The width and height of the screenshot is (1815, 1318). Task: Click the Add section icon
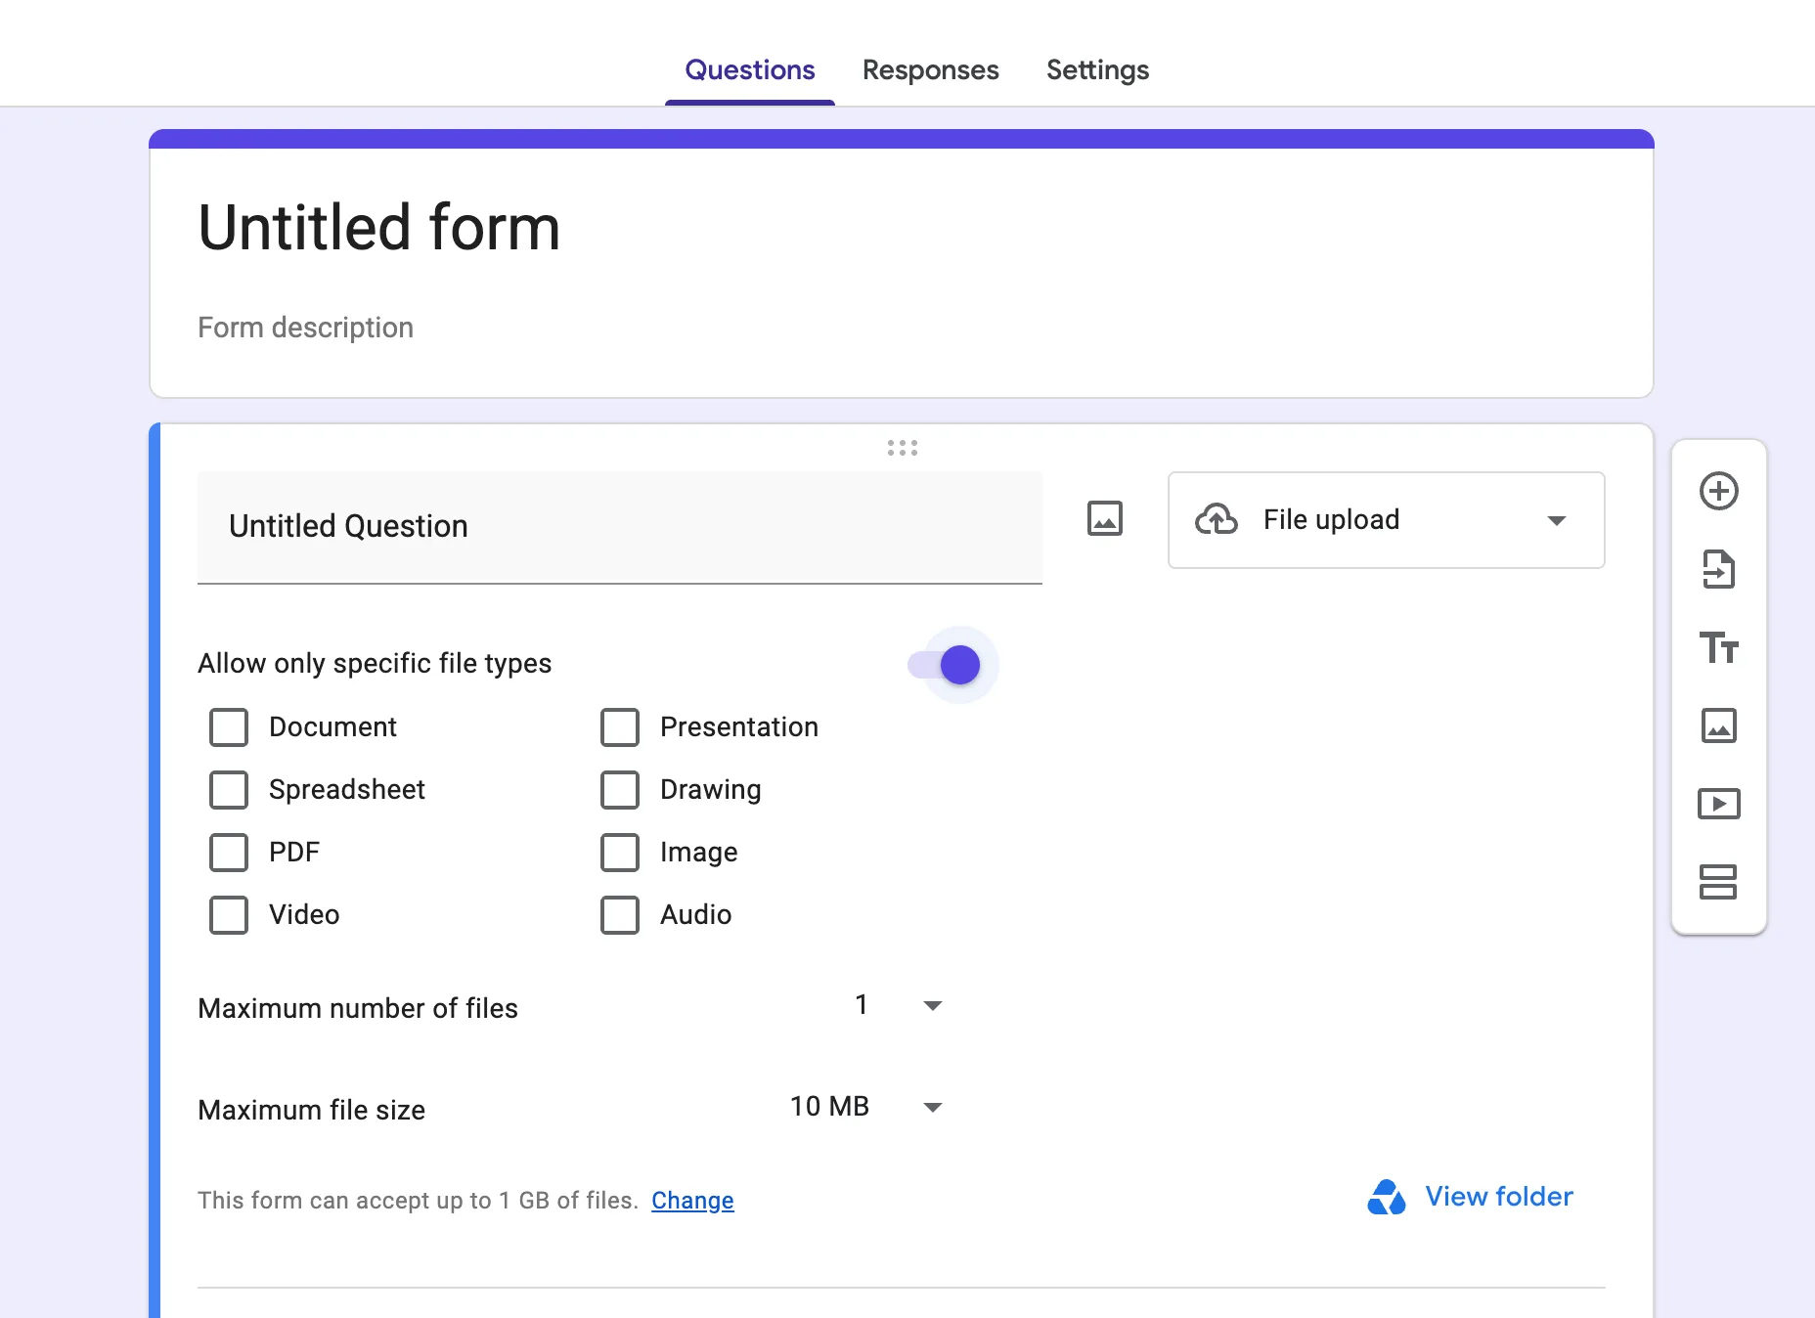click(1718, 882)
